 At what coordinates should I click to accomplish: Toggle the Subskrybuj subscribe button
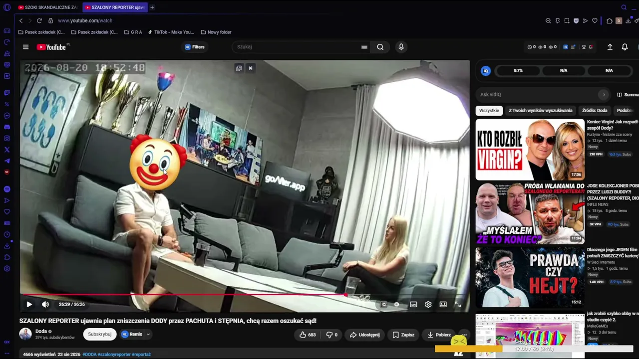[100, 334]
